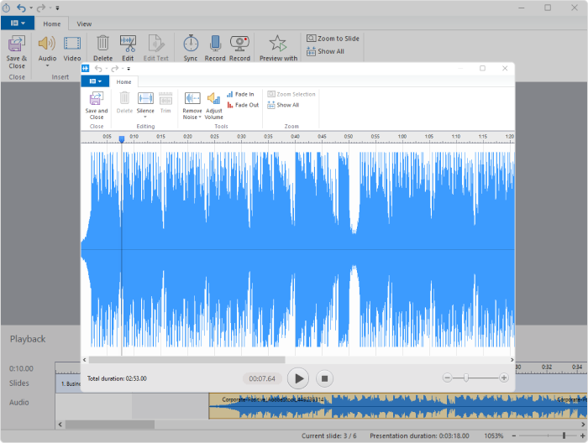Image resolution: width=588 pixels, height=443 pixels.
Task: Click 1:00 mark on waveform ruler
Action: coord(402,137)
